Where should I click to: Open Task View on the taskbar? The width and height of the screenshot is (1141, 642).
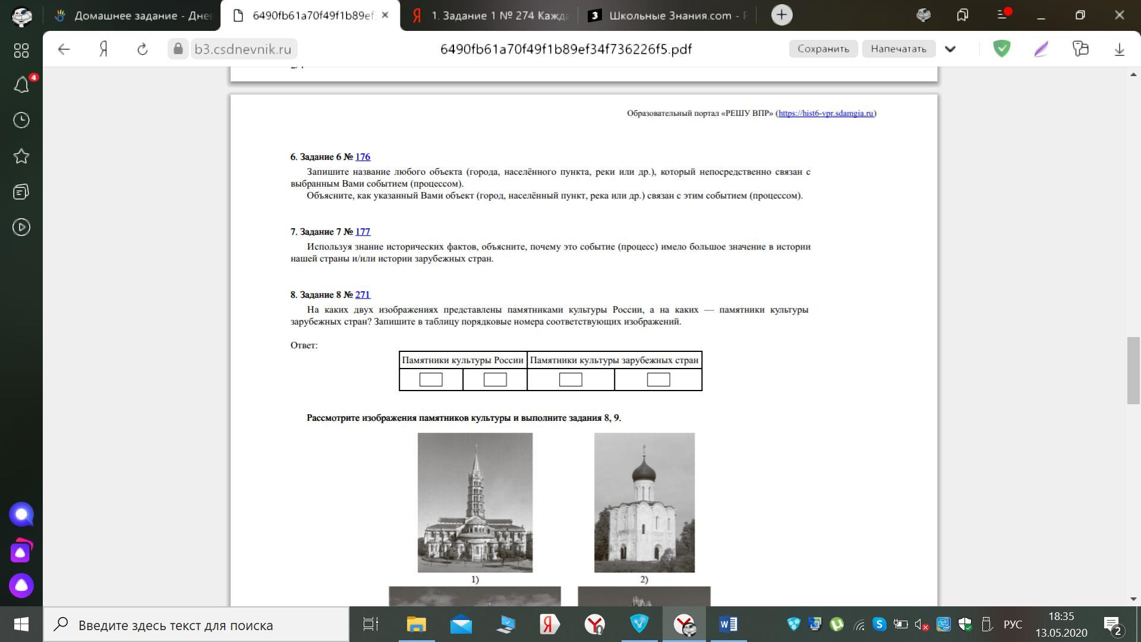[x=371, y=624]
